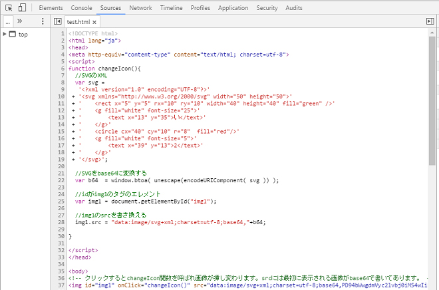Image resolution: width=439 pixels, height=290 pixels.
Task: Select the Audits tab
Action: [x=294, y=8]
